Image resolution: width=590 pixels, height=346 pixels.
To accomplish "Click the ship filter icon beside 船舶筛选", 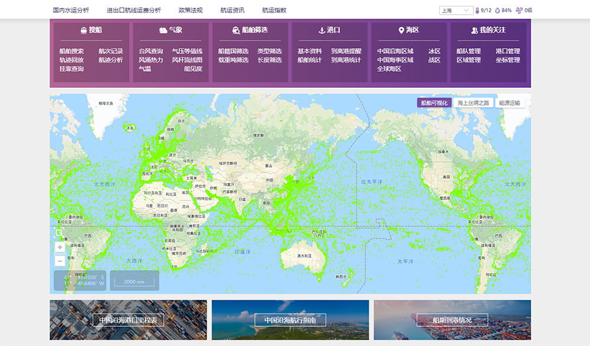I will [x=236, y=30].
